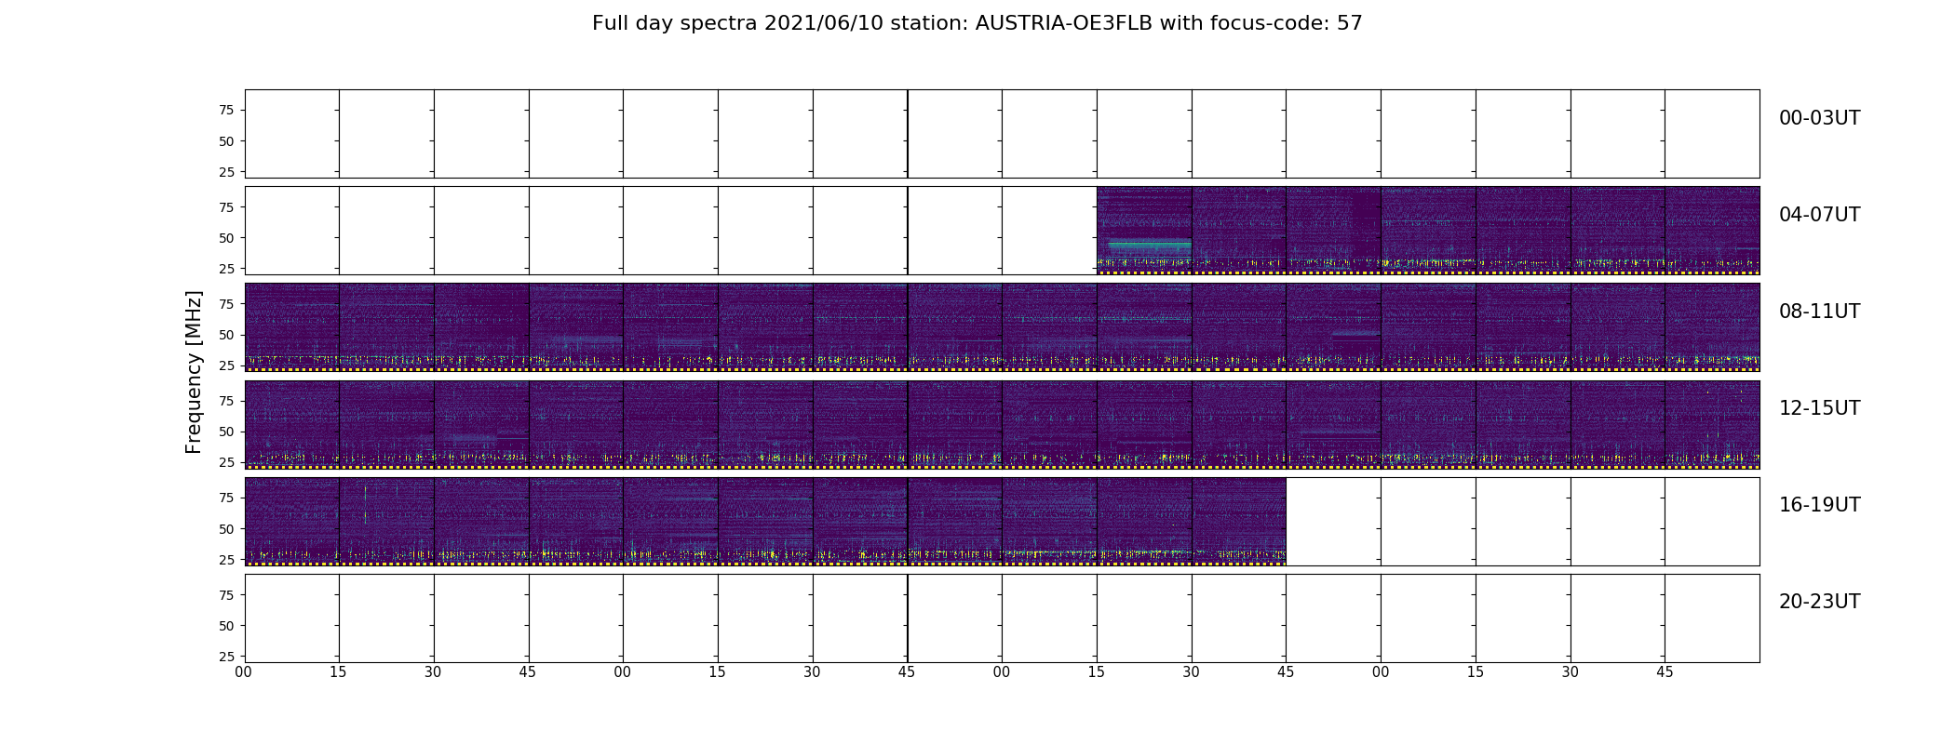Click the 25 tick in the 08-11UT row

tap(226, 365)
